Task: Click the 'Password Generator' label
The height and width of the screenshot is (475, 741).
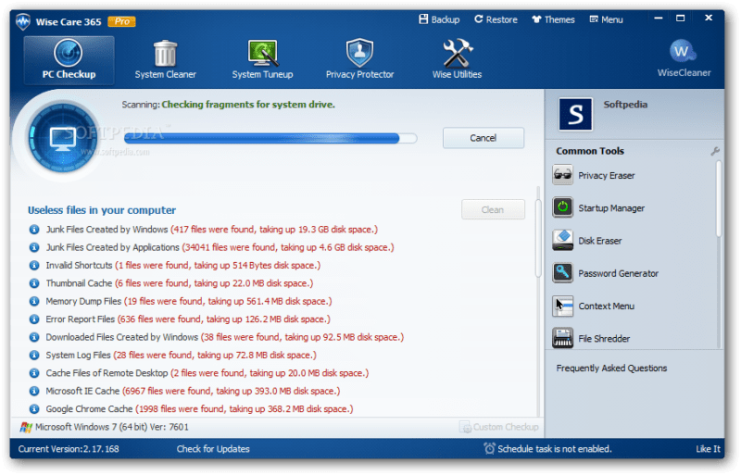Action: click(619, 273)
